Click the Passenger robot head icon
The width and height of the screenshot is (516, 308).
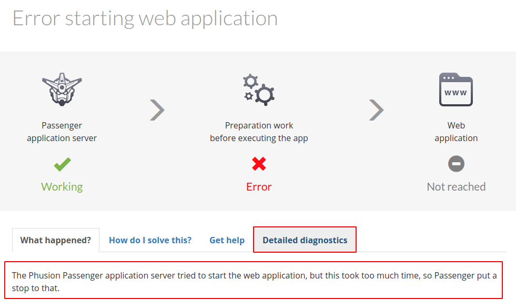(62, 90)
